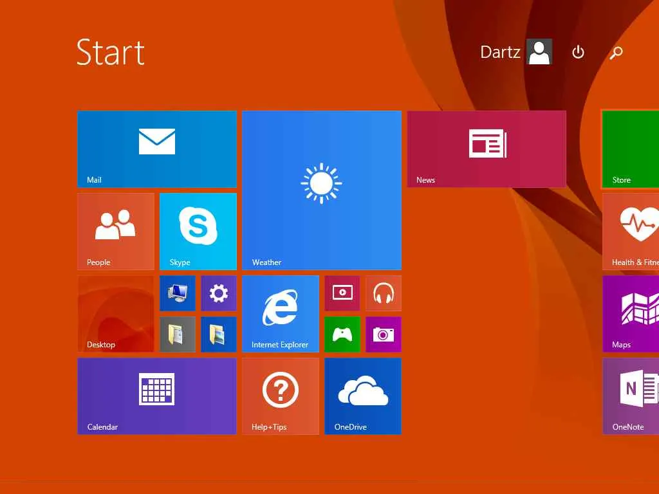Open the Weather tile
The height and width of the screenshot is (494, 659).
point(322,190)
